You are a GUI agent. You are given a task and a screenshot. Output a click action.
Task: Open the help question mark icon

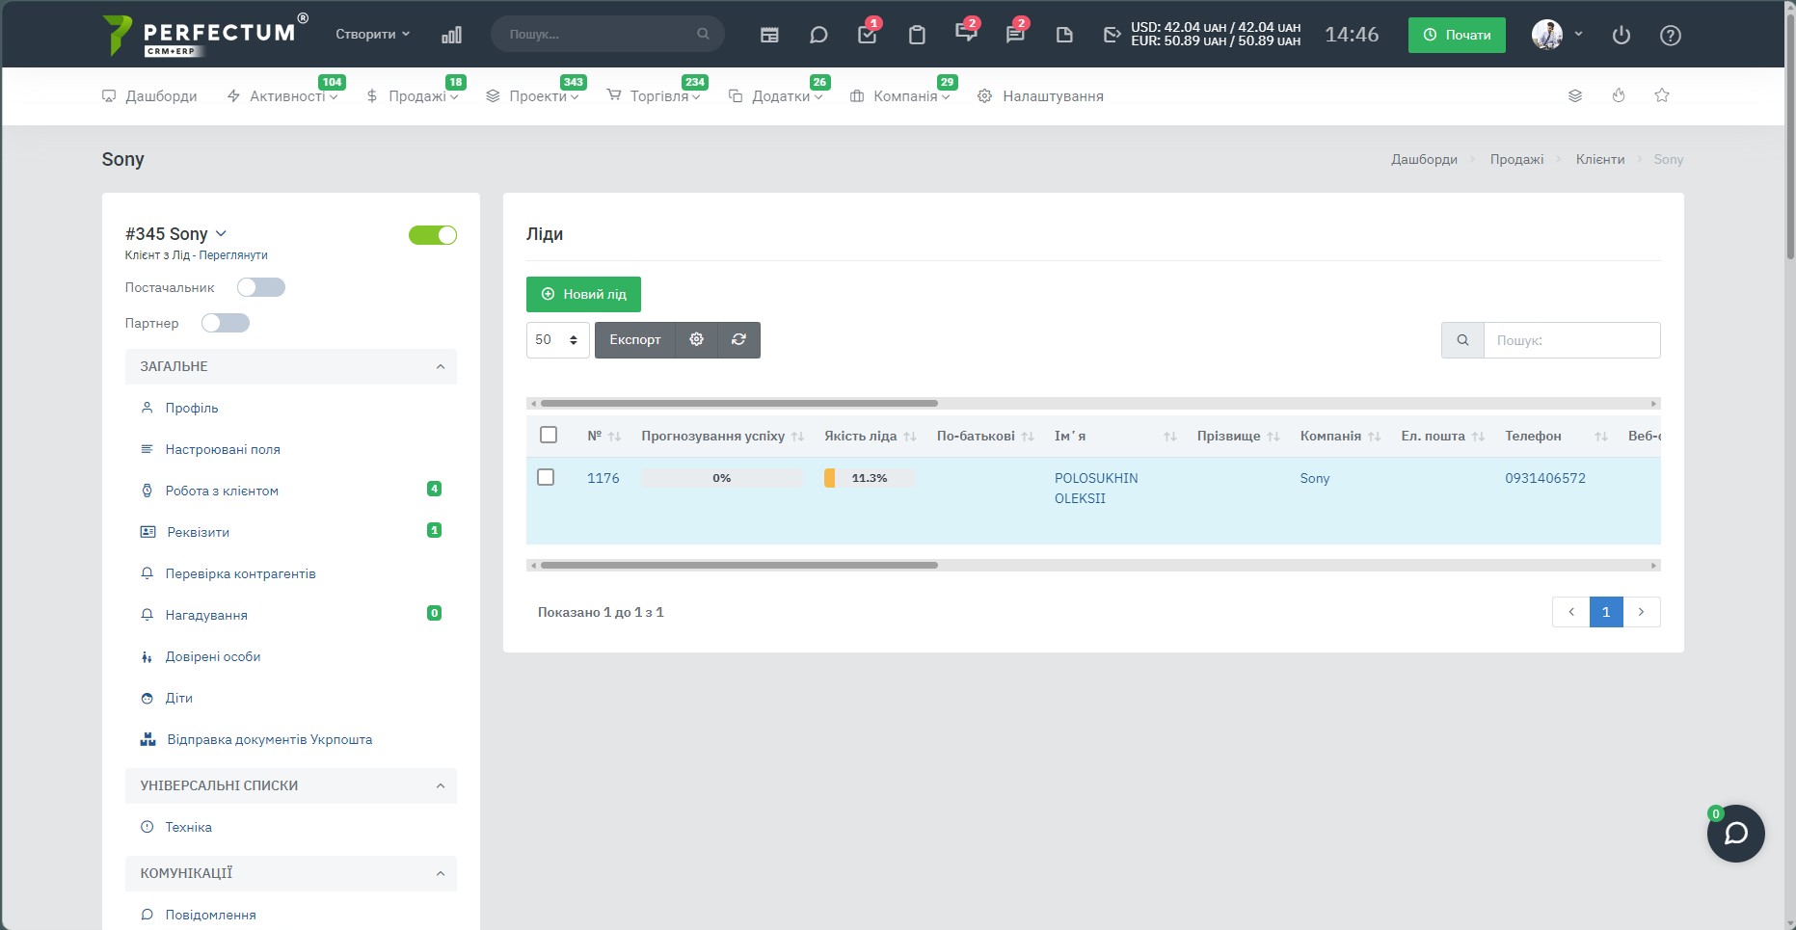click(x=1671, y=35)
